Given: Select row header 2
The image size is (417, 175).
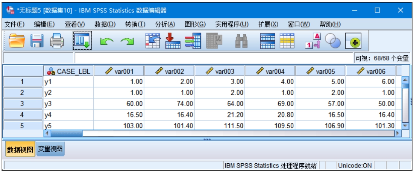Looking at the screenshot, I should pyautogui.click(x=22, y=93).
